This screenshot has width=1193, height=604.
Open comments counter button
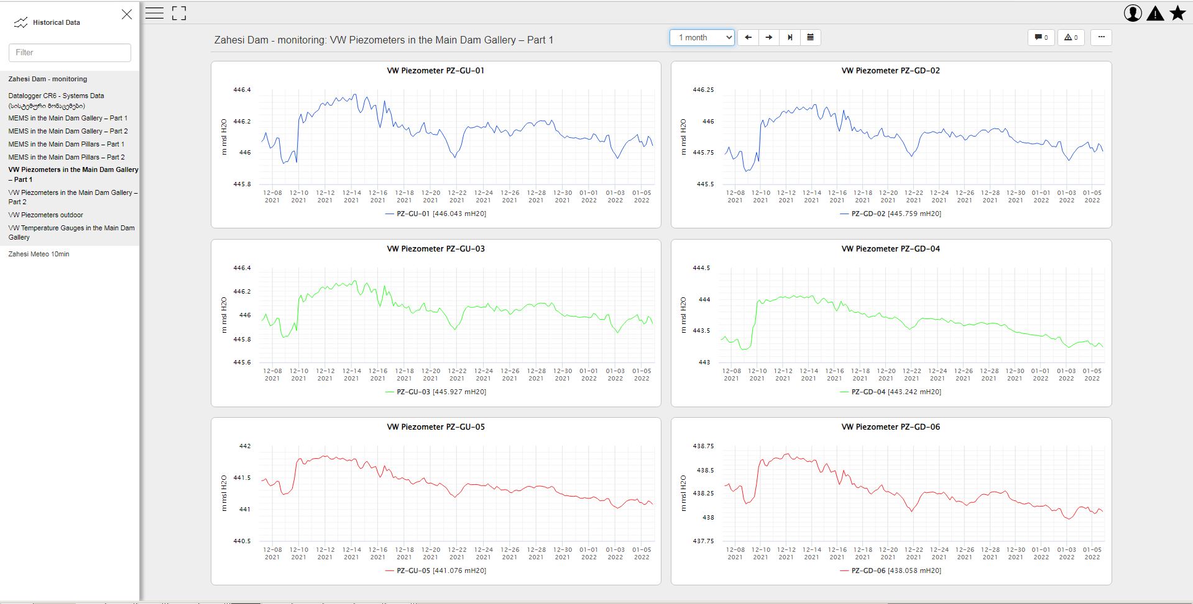(x=1041, y=37)
